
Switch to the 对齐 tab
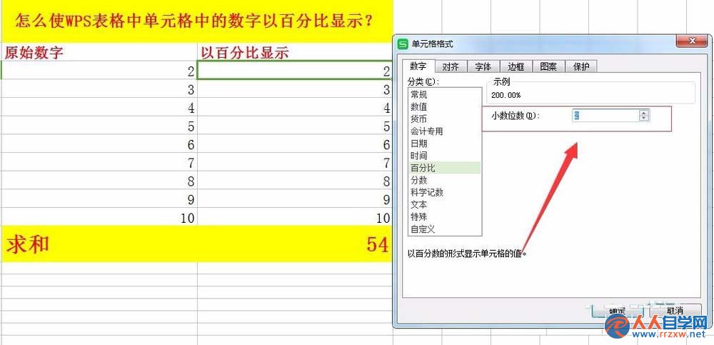point(451,67)
